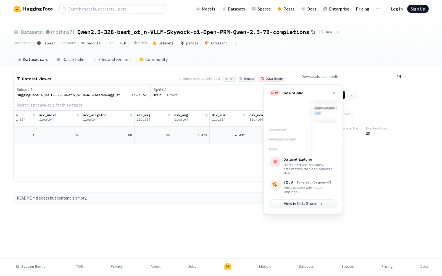Click the API button in Dataset Viewer
The height and width of the screenshot is (276, 442).
coord(230,79)
